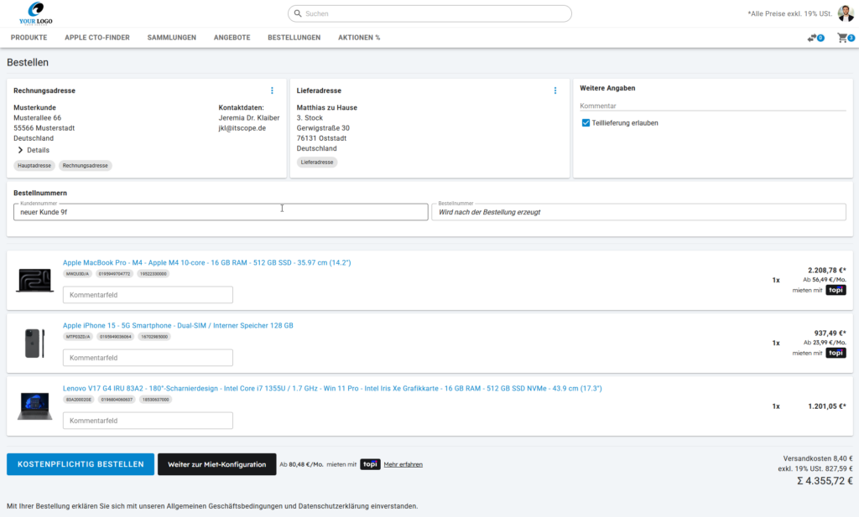Open the SAMMLUNGEN menu

tap(171, 38)
